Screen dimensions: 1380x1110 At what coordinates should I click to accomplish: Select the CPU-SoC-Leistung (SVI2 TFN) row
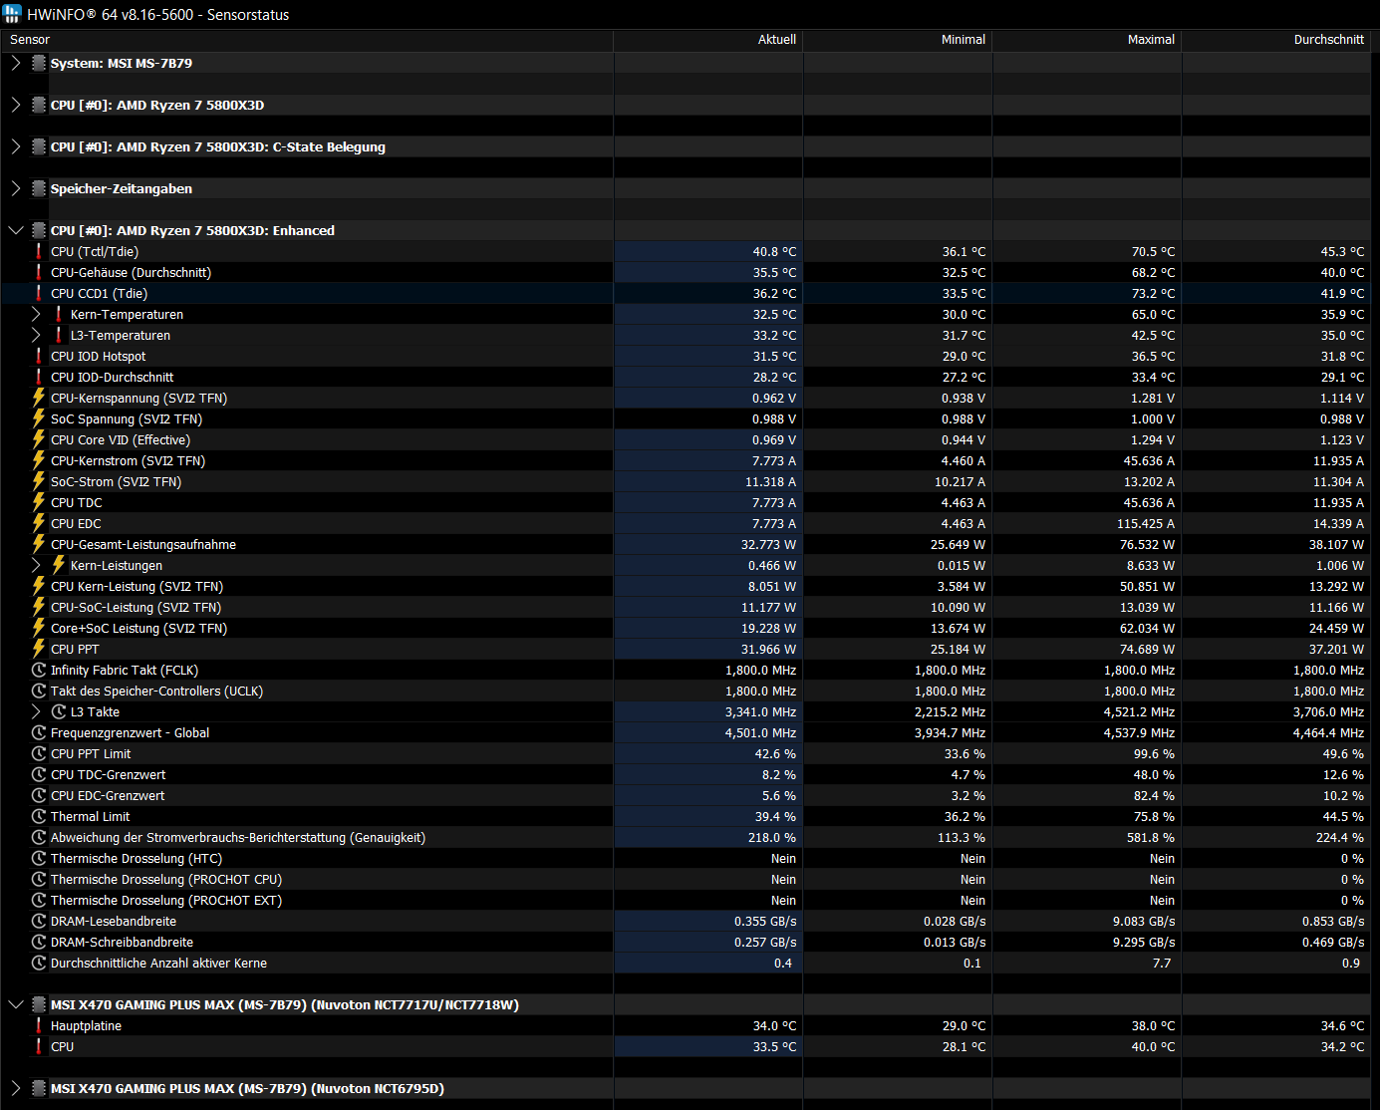[x=686, y=607]
